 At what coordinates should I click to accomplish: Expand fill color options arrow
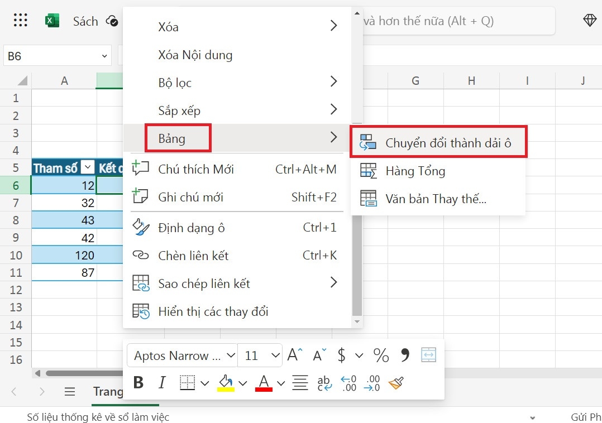coord(242,383)
